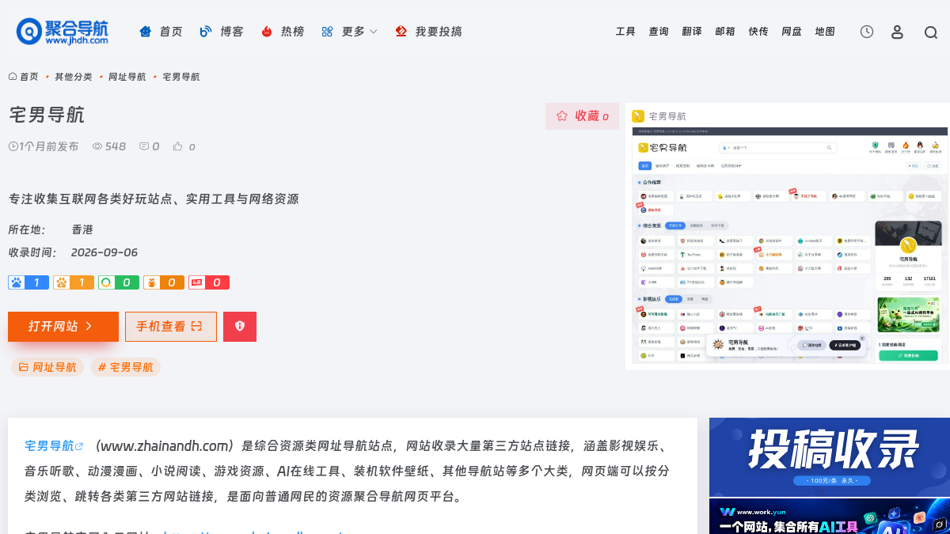Image resolution: width=950 pixels, height=534 pixels.
Task: Open the search magnifier icon
Action: pyautogui.click(x=931, y=32)
